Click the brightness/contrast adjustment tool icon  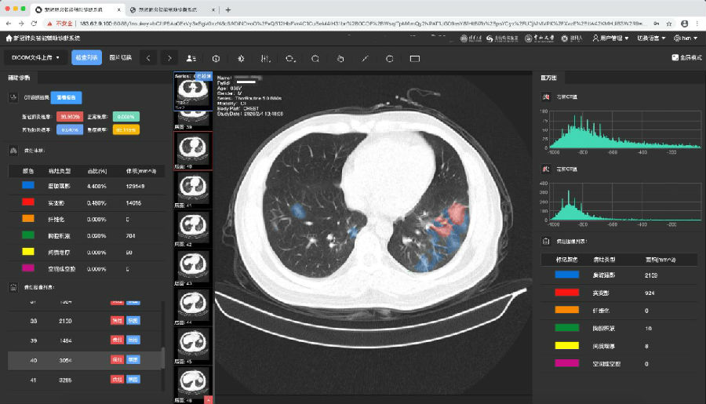pos(242,58)
